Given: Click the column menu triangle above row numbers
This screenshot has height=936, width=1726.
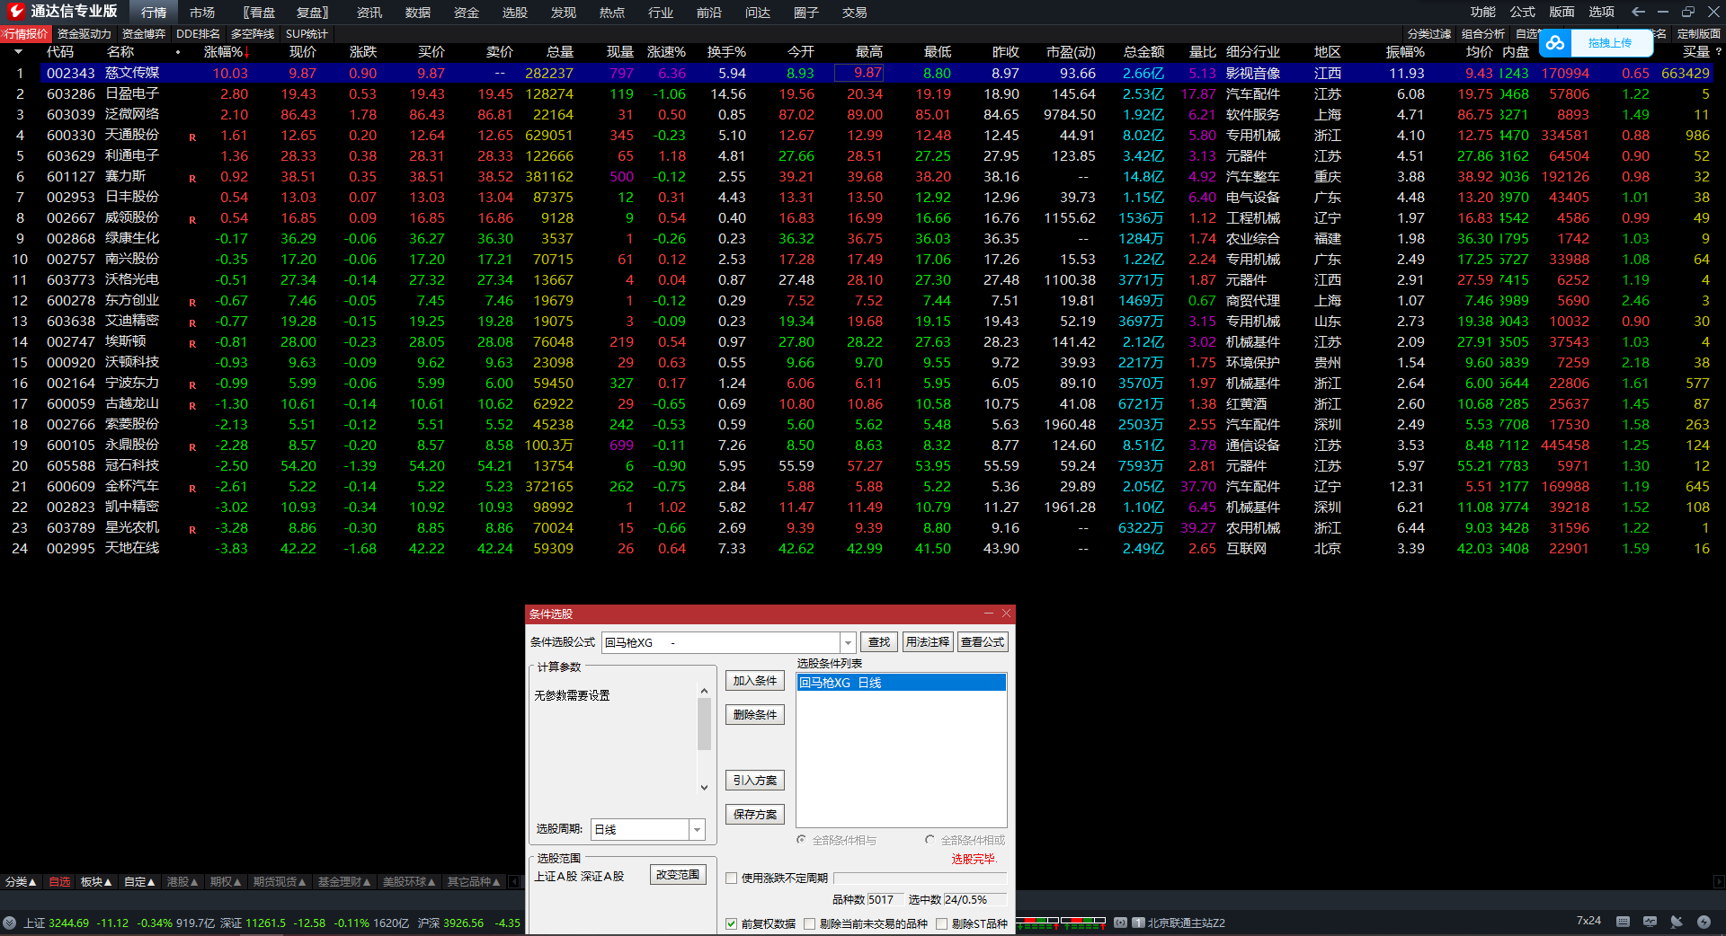Looking at the screenshot, I should [18, 52].
